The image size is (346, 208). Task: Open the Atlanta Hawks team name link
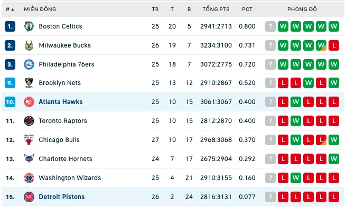(x=61, y=102)
